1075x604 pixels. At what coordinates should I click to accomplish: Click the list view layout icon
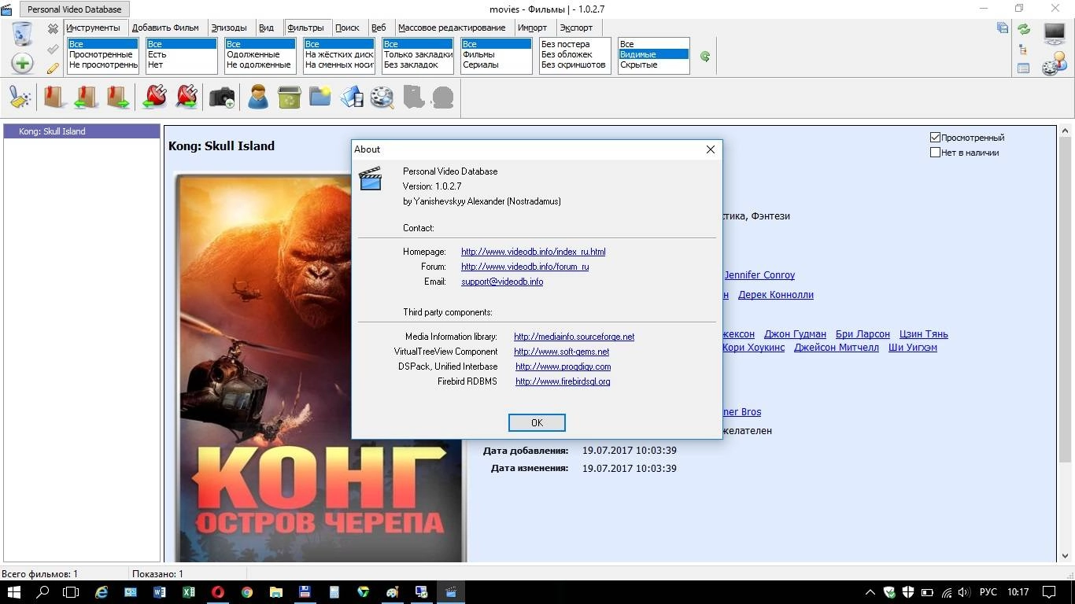click(x=1023, y=68)
